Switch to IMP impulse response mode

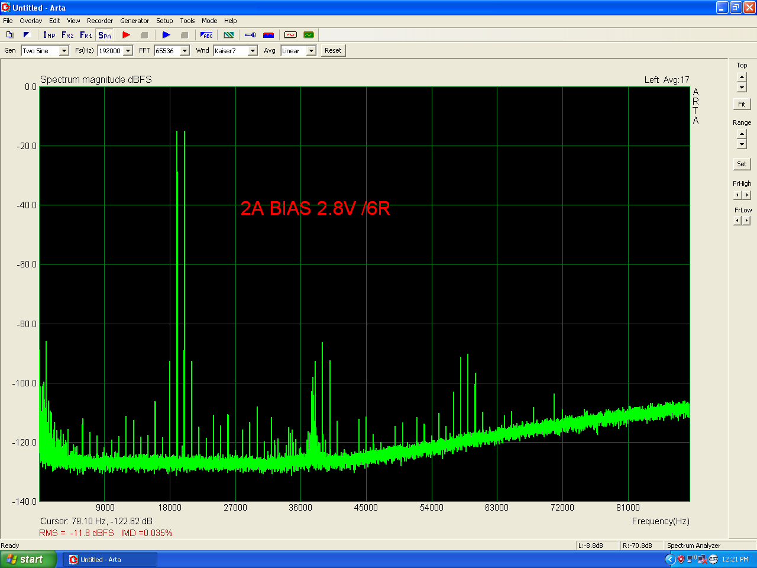(49, 35)
